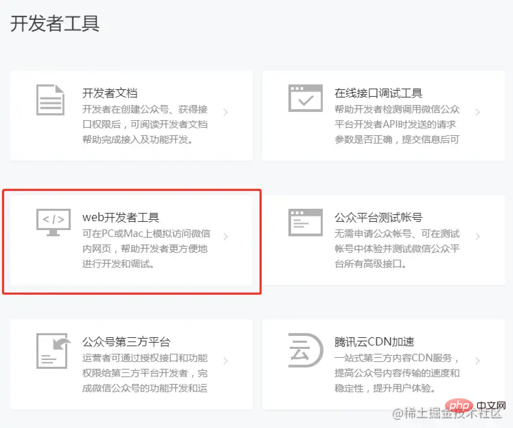Click the web开发者工具 code monitor icon

click(54, 223)
